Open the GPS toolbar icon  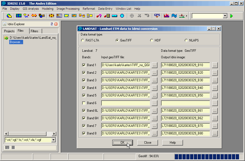[x=157, y=16]
